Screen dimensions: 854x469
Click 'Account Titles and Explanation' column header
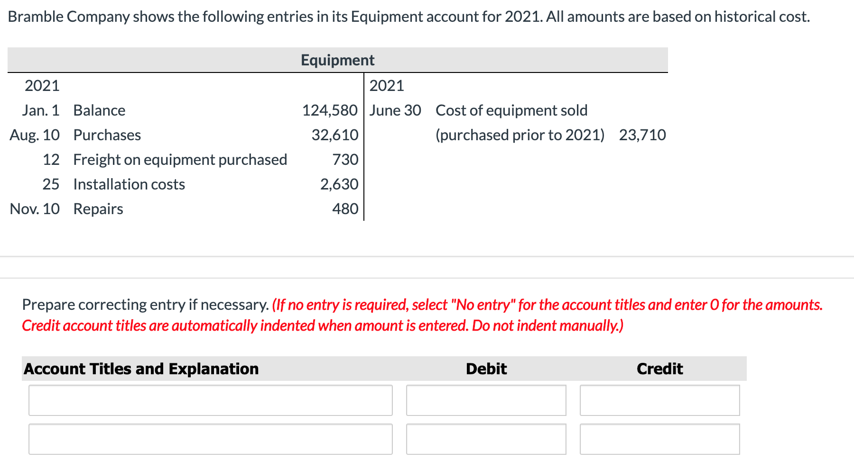[x=141, y=369]
